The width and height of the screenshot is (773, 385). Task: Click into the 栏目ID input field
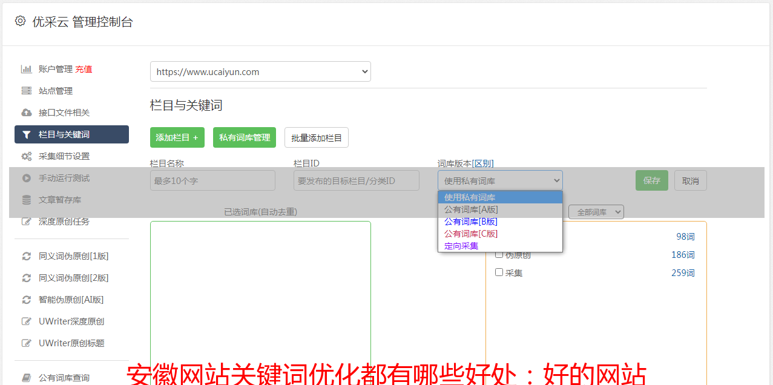point(357,180)
